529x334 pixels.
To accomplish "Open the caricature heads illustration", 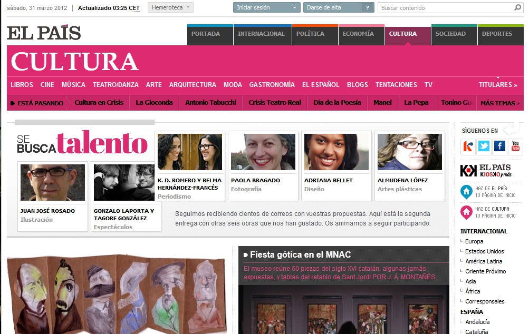I will click(117, 295).
